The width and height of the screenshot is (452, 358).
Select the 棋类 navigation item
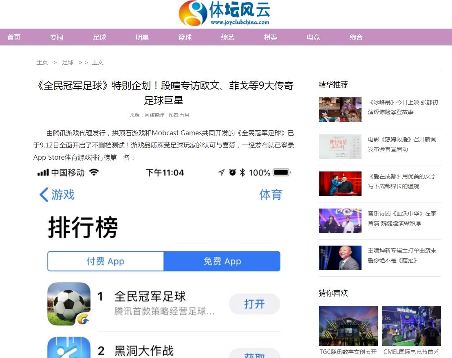(x=270, y=37)
